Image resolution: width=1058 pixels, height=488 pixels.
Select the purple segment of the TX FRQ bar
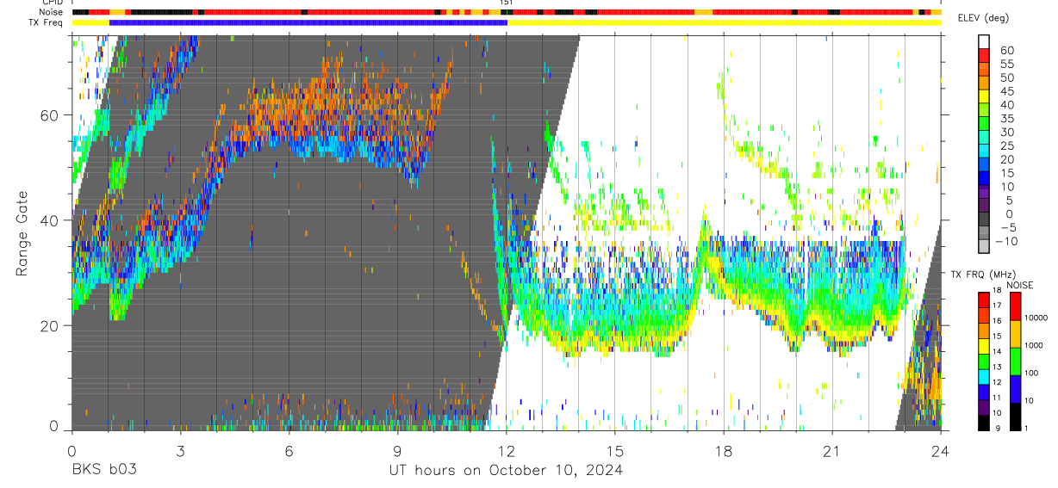pos(984,407)
